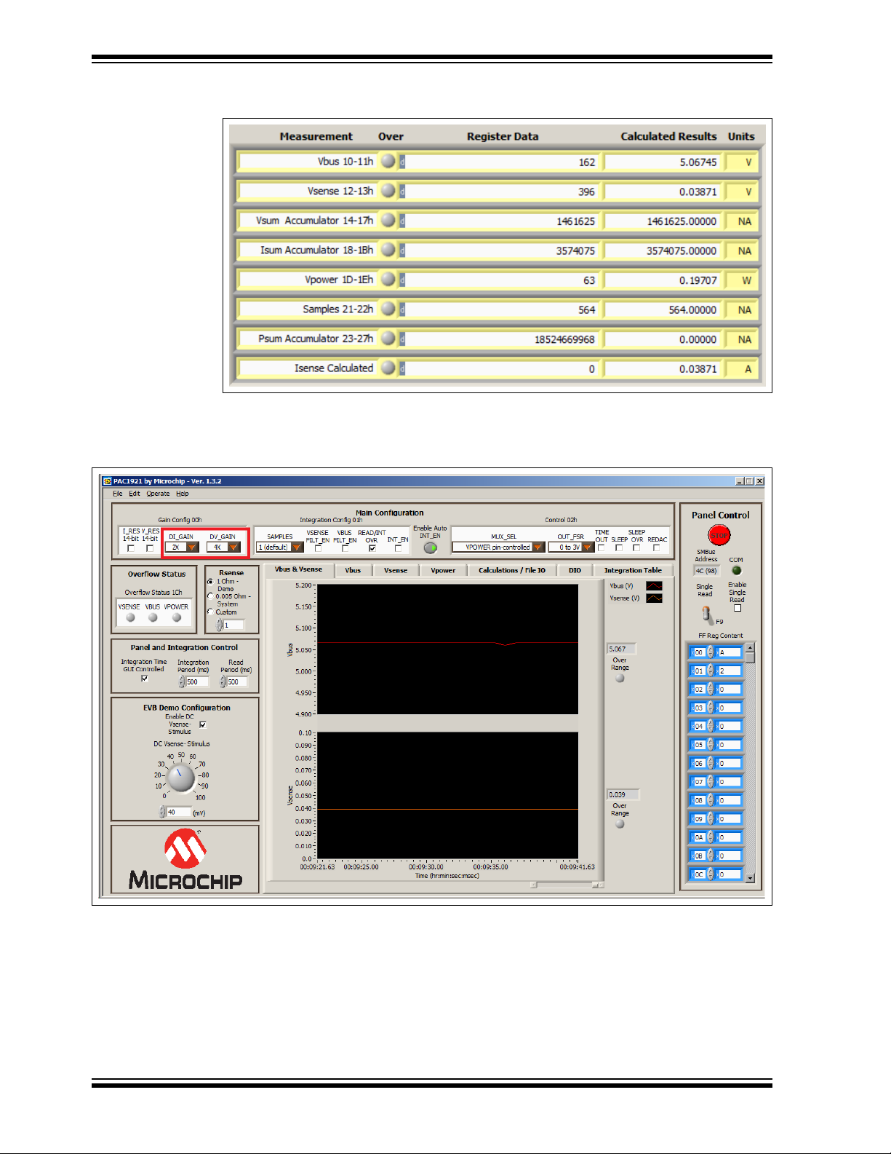Click the Vbus plot legend icon
The height and width of the screenshot is (1154, 891).
coord(654,585)
